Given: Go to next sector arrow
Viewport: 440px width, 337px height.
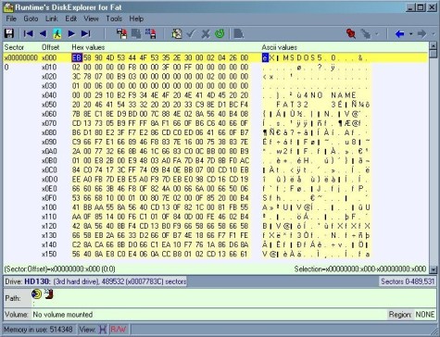Looking at the screenshot, I should [x=71, y=33].
